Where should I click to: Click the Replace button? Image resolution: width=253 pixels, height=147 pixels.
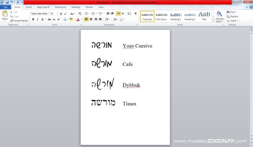232,16
